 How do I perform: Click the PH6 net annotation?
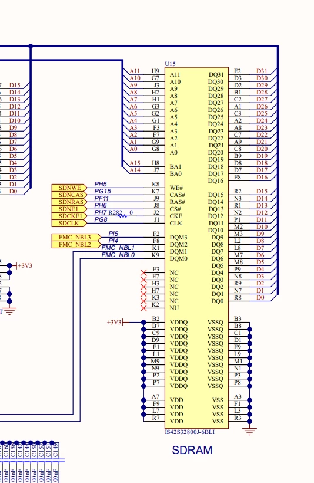101,205
